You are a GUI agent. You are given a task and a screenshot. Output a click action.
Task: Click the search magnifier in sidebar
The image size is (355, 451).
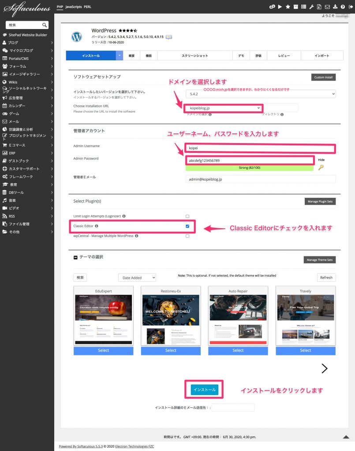45,26
